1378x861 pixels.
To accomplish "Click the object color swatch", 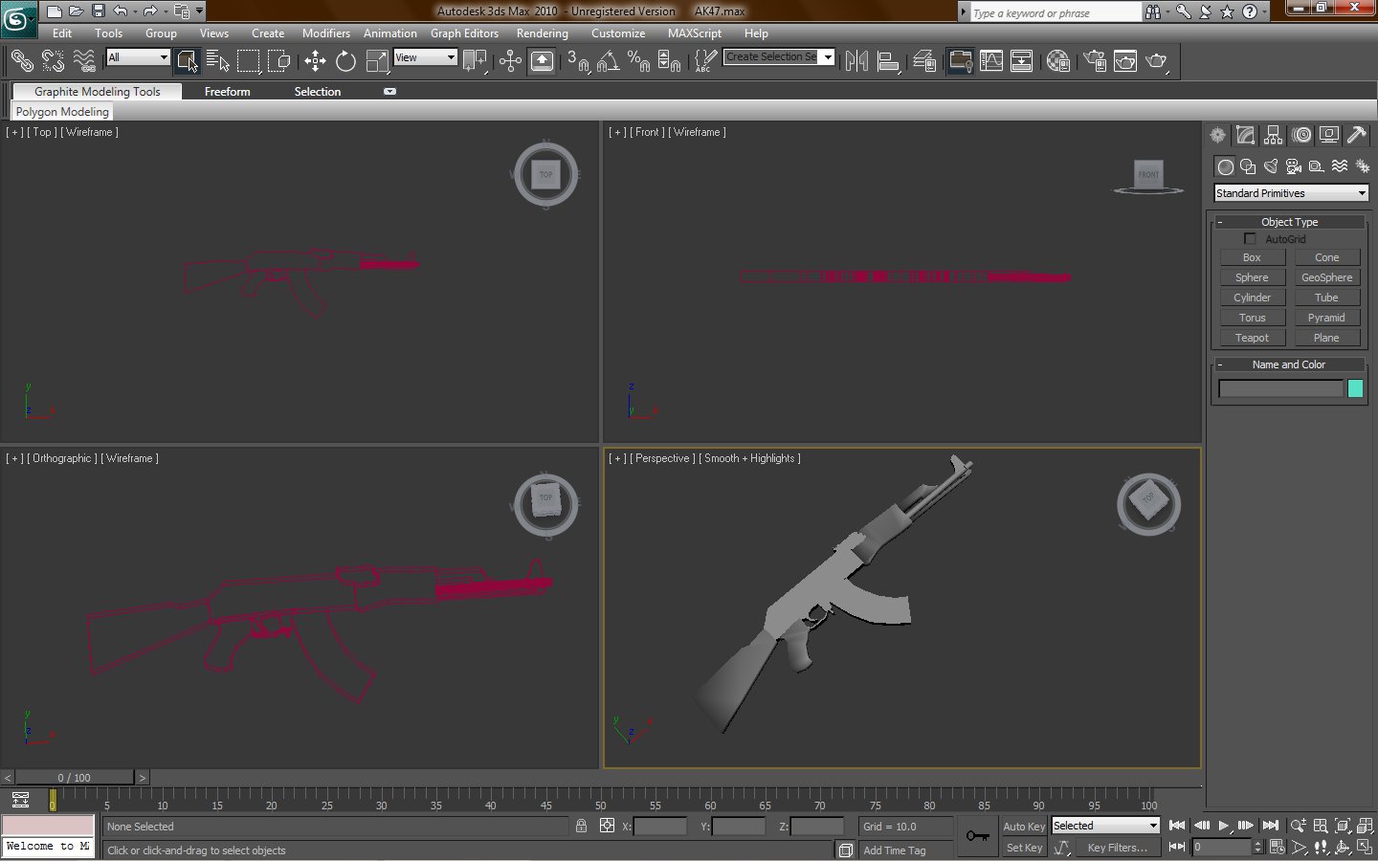I will [x=1355, y=388].
